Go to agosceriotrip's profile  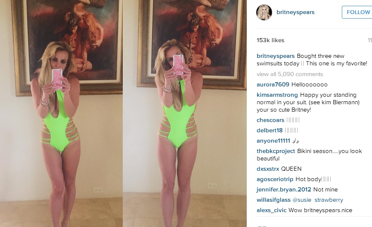[275, 179]
